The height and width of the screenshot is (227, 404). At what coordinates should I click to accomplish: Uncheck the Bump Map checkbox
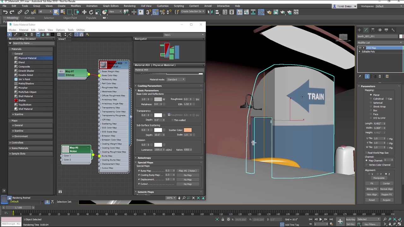[139, 171]
